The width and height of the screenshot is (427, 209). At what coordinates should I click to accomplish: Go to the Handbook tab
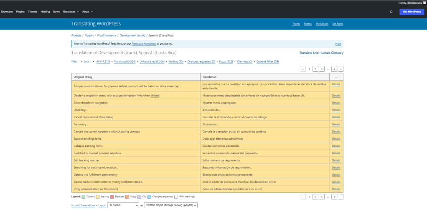pos(322,24)
